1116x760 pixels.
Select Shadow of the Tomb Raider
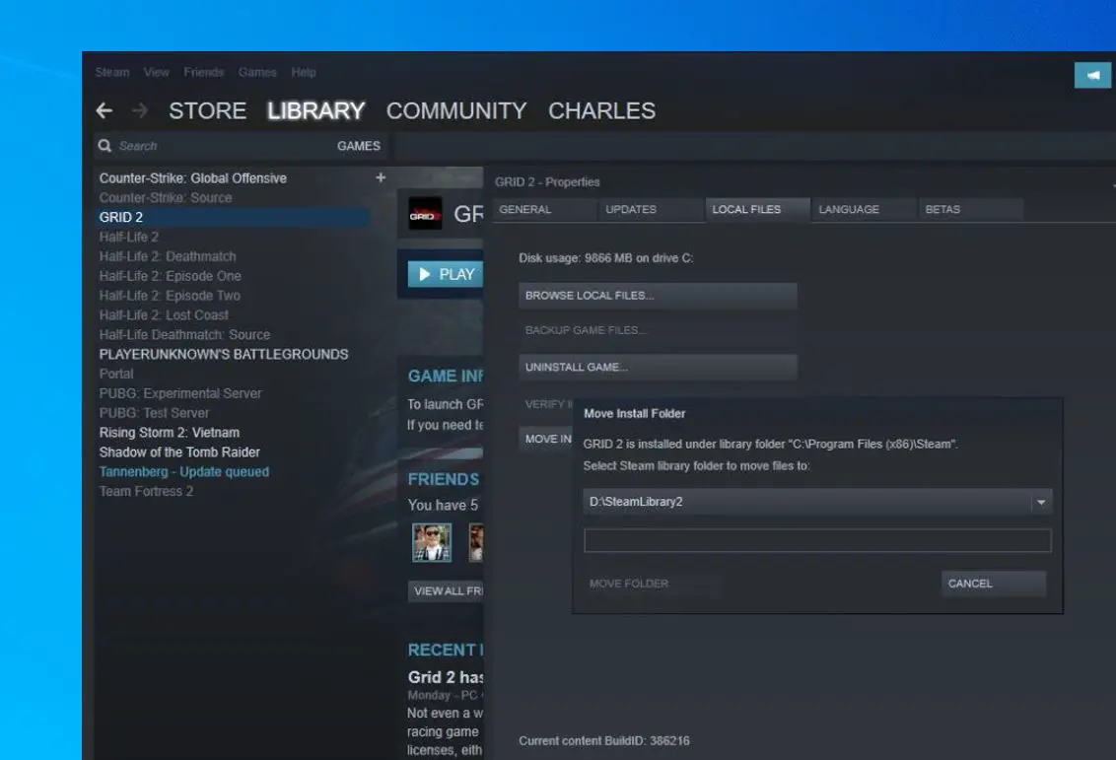179,451
